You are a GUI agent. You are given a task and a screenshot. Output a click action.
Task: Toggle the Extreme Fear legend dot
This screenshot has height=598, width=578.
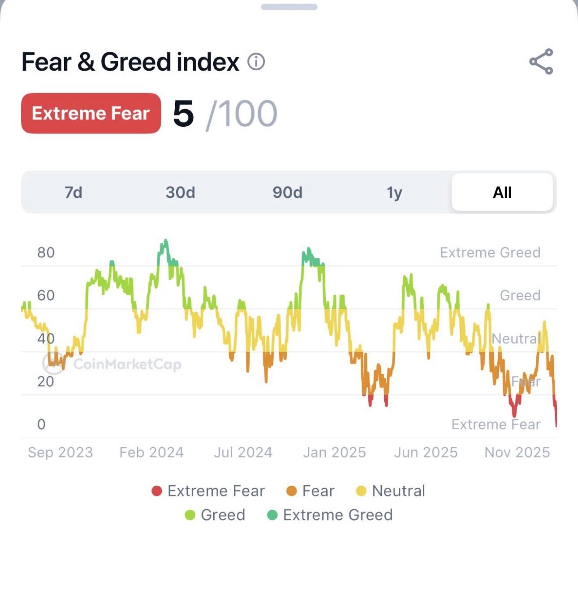click(x=157, y=491)
